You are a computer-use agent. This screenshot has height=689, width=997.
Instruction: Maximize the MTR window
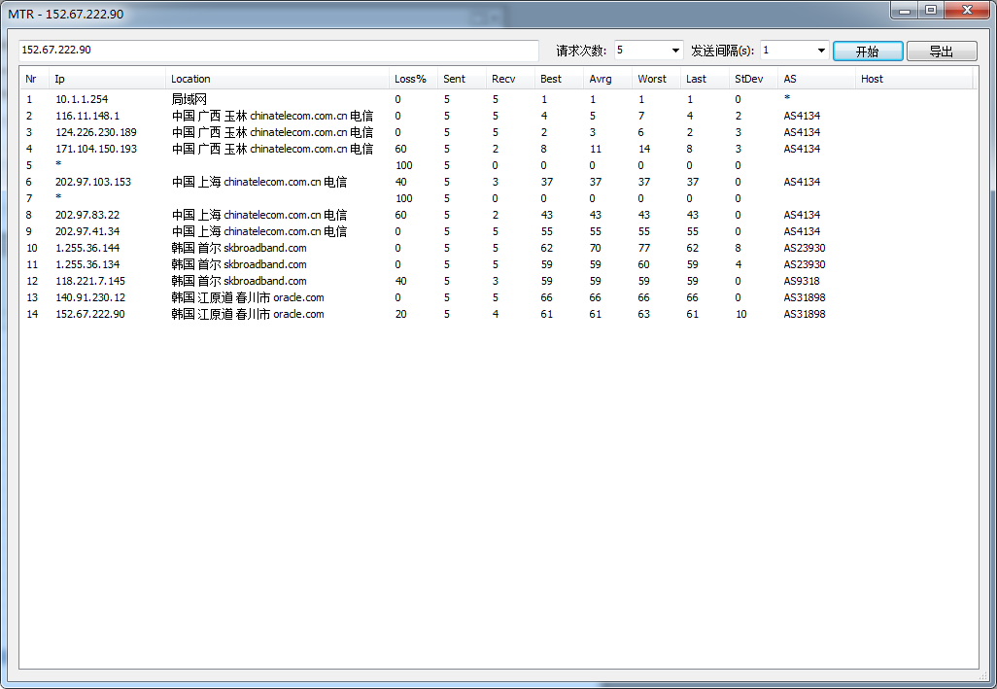pyautogui.click(x=931, y=10)
